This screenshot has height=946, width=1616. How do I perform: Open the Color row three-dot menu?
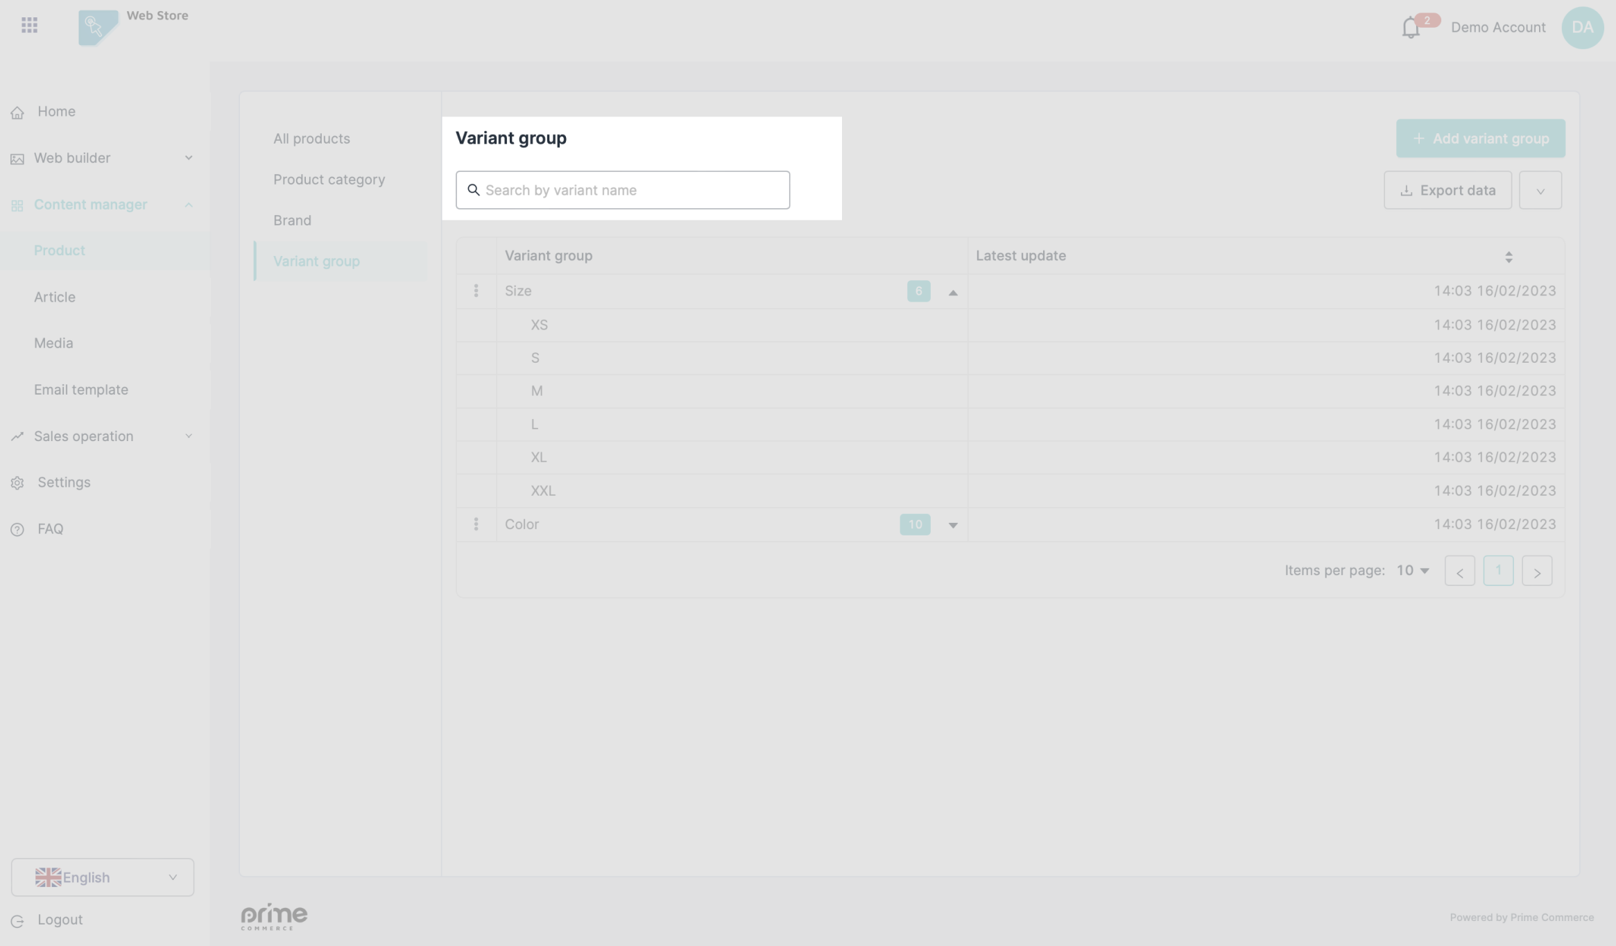476,524
